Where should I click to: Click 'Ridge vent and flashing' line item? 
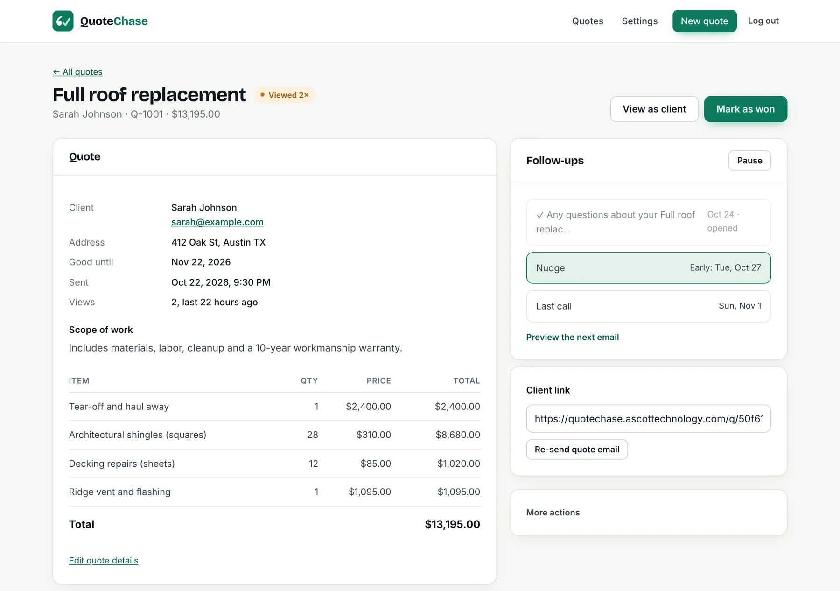[120, 492]
